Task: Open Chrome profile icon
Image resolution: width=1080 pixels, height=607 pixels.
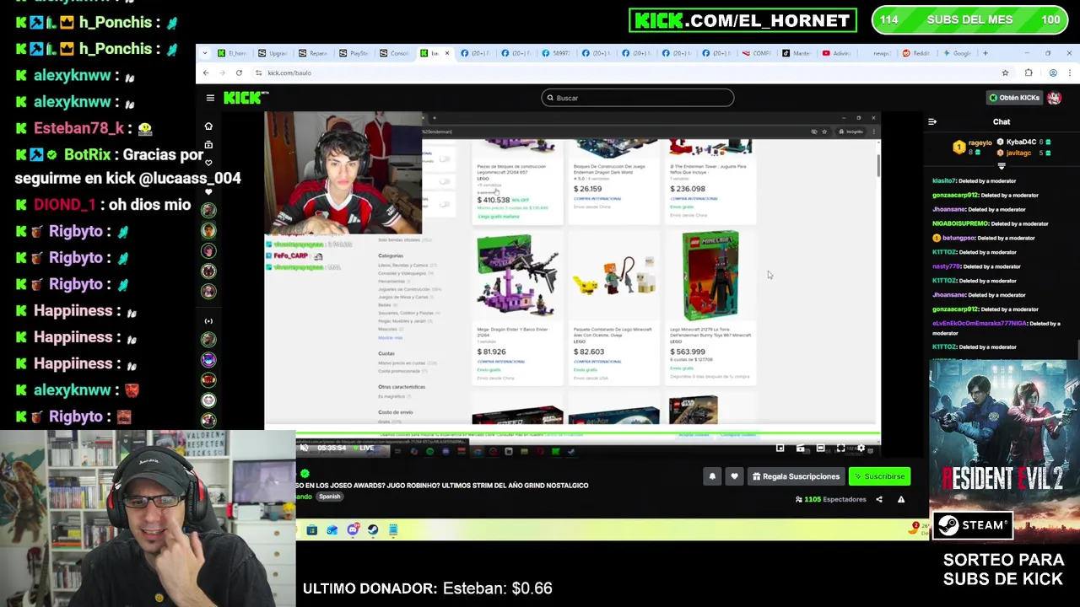Action: pos(1053,73)
